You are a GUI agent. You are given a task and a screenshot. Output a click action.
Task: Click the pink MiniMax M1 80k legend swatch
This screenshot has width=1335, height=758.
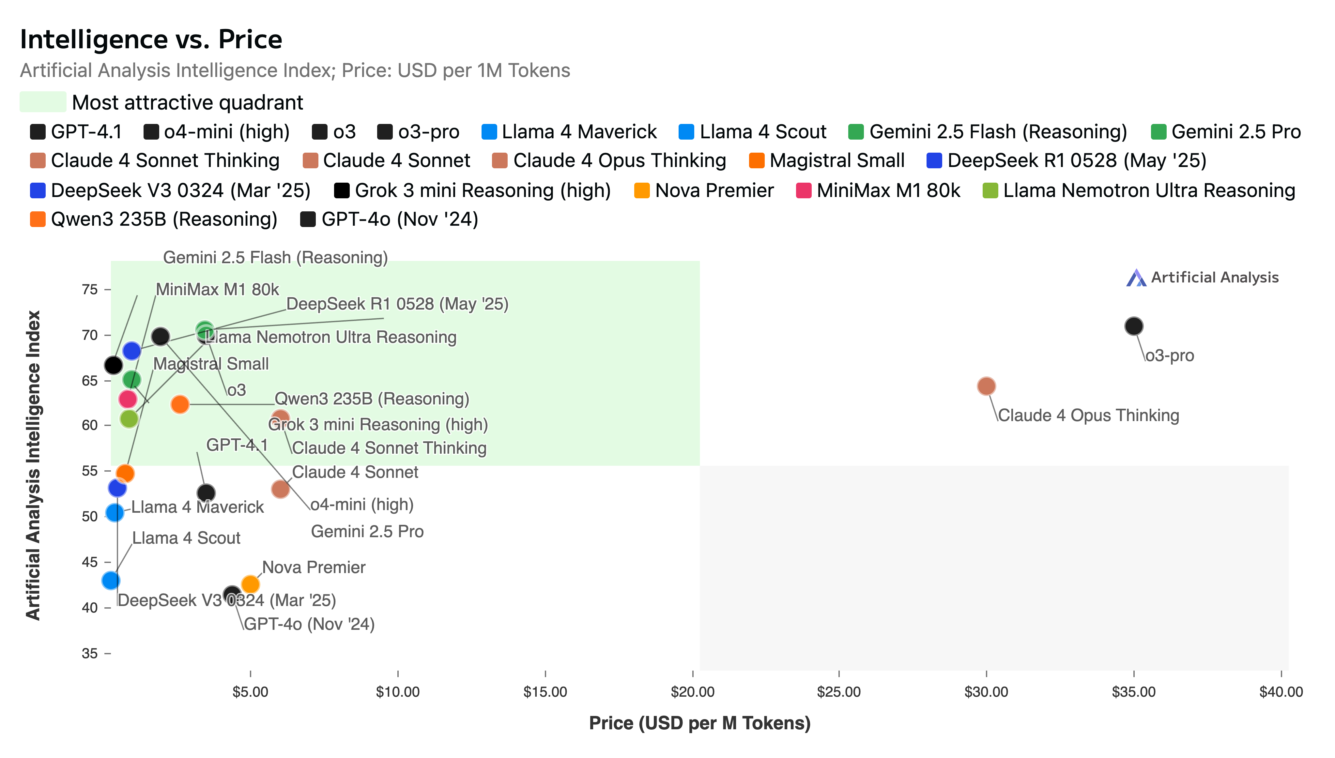[804, 190]
